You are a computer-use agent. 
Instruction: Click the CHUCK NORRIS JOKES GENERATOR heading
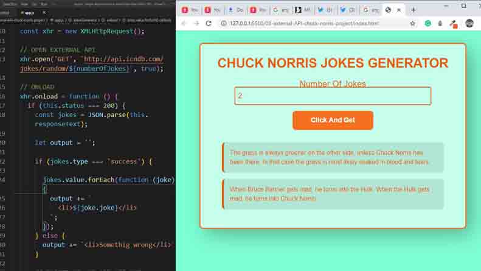click(x=333, y=63)
